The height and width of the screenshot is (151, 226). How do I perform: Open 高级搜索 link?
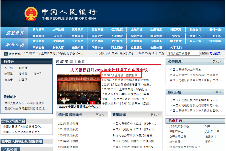coord(215,53)
